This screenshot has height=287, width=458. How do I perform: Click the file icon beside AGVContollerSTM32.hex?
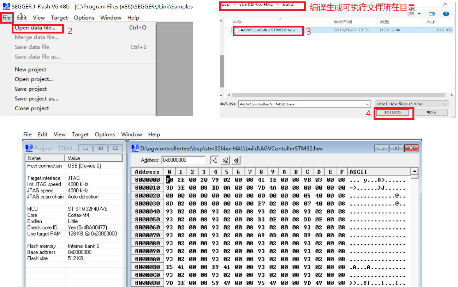click(236, 30)
